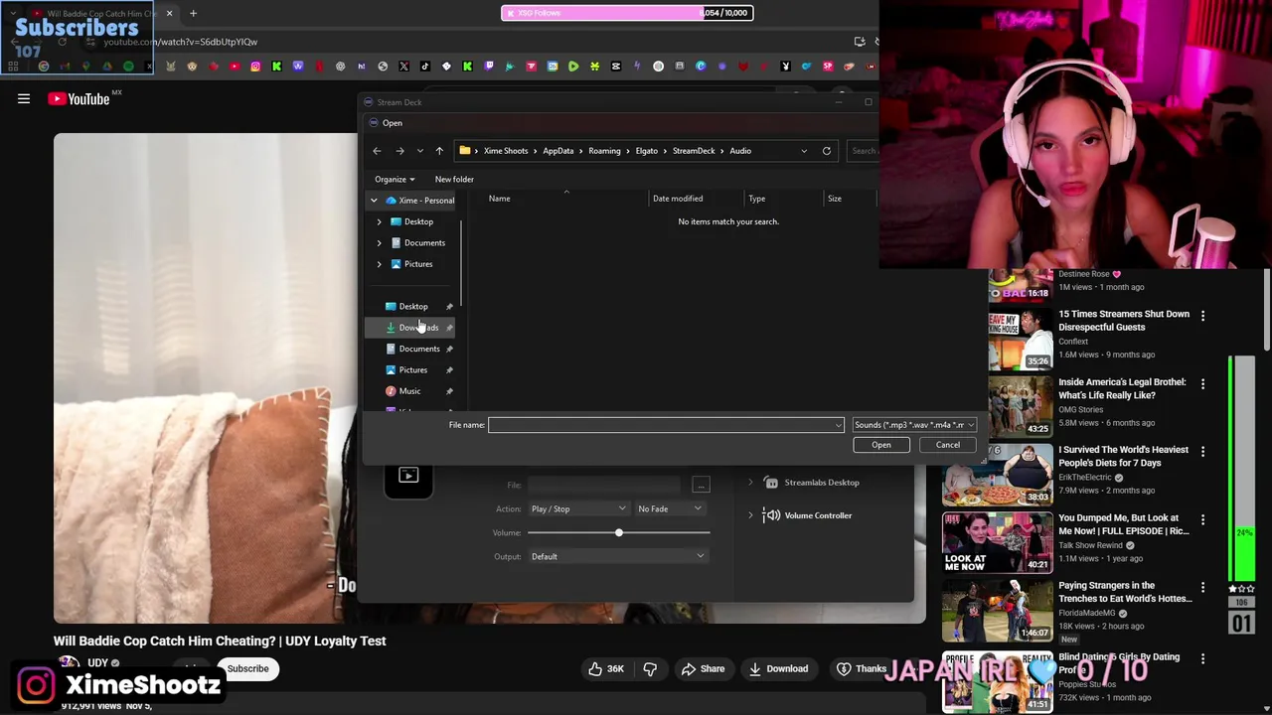Open options for I Survived Heaviest Diets
This screenshot has width=1272, height=715.
coord(1202,451)
